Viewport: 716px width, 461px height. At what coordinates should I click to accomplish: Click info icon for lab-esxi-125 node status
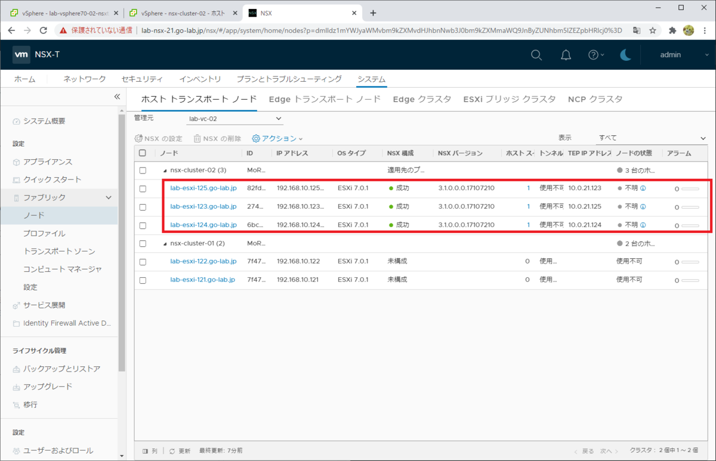tap(643, 188)
